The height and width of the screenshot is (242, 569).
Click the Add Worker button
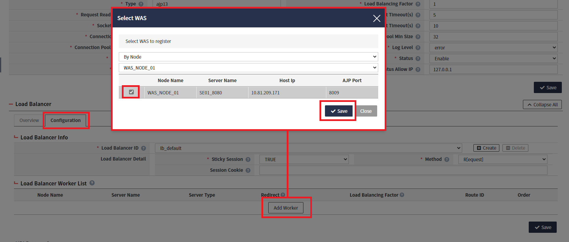tap(286, 208)
